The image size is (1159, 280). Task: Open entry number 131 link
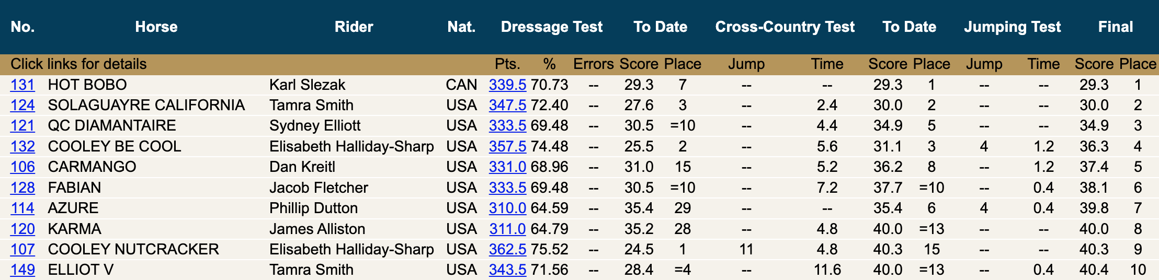(22, 85)
